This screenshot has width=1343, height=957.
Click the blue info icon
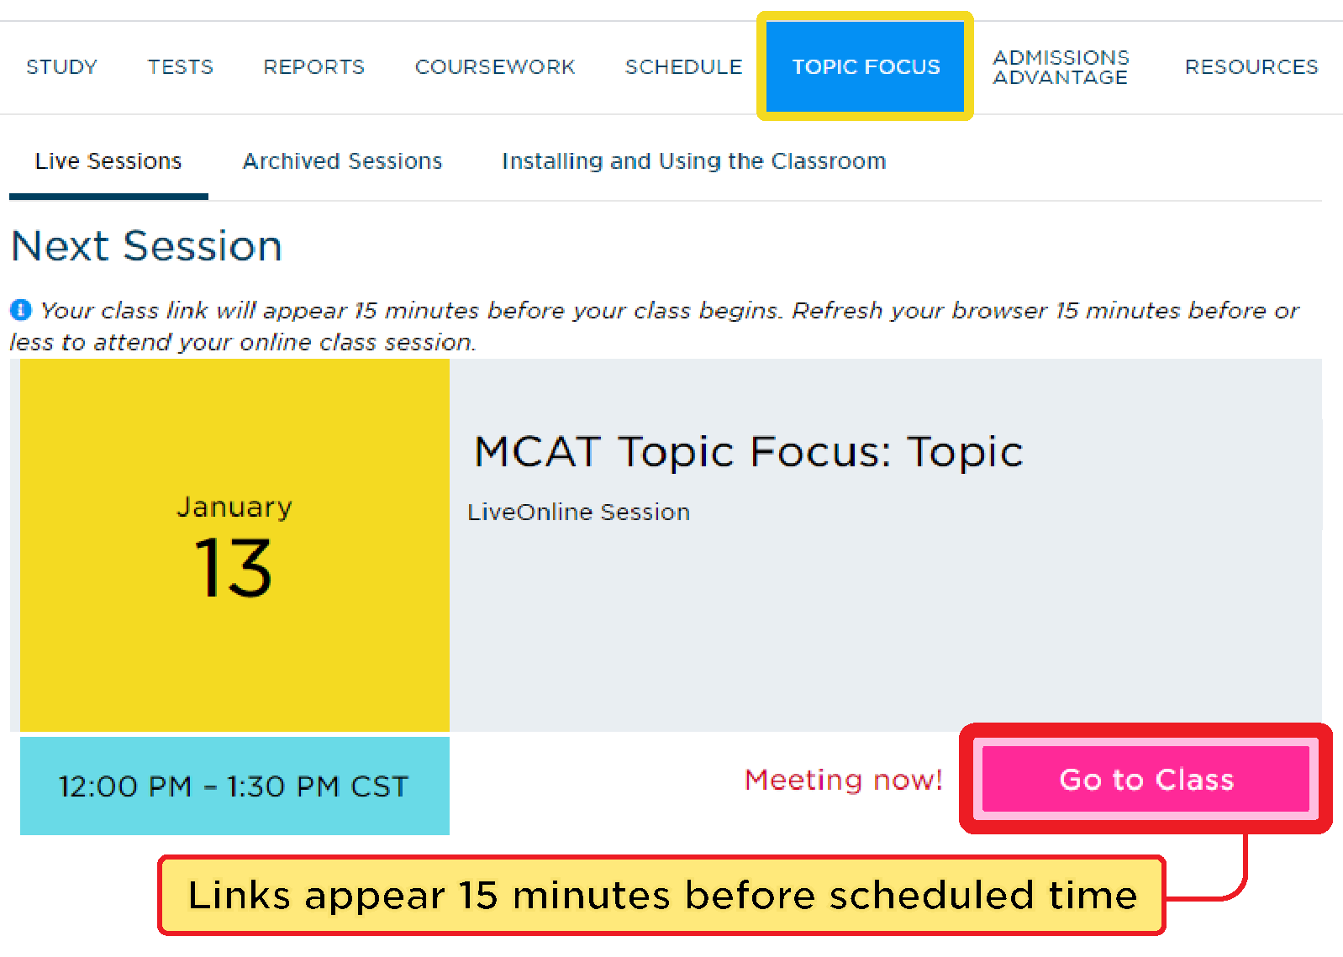20,310
